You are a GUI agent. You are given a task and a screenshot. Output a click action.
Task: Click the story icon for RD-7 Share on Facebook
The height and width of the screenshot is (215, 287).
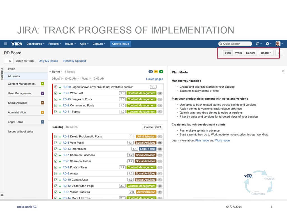(x=56, y=155)
